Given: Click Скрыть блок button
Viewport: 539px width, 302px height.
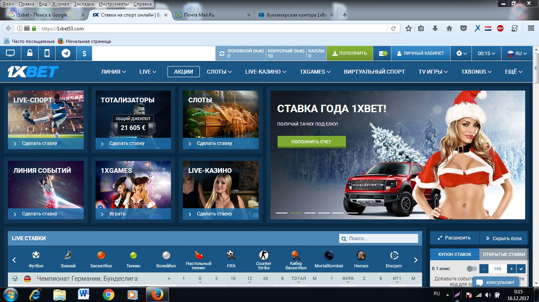Looking at the screenshot, I should [x=504, y=238].
